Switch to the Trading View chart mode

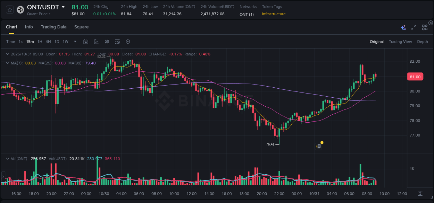[400, 42]
